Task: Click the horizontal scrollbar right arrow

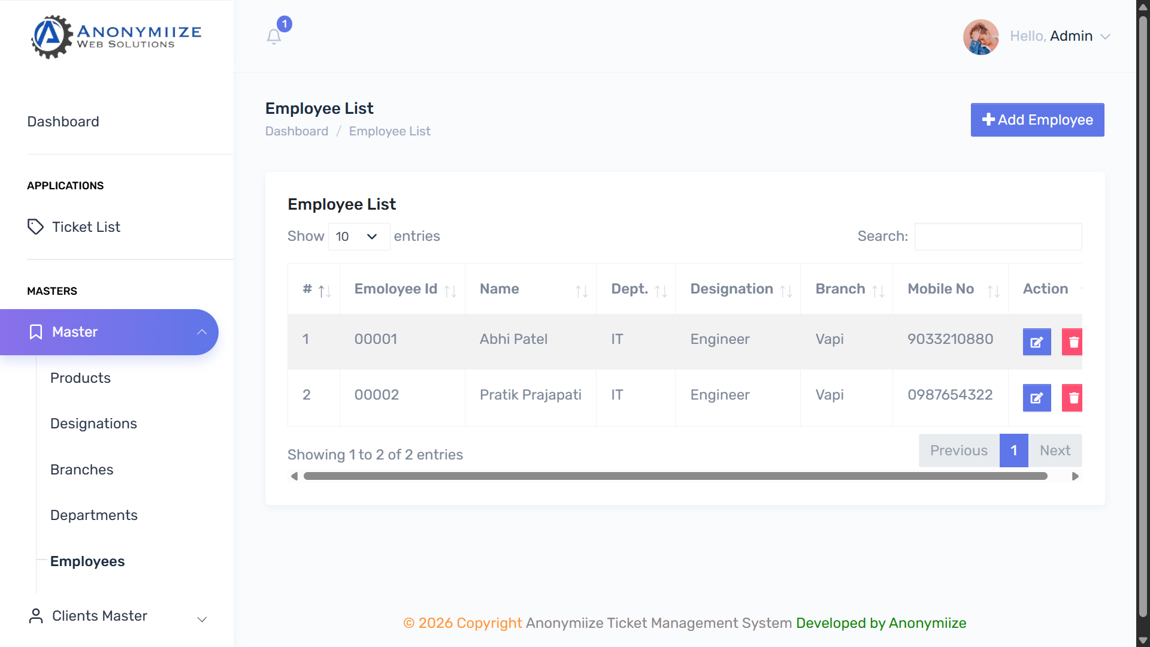Action: 1075,476
